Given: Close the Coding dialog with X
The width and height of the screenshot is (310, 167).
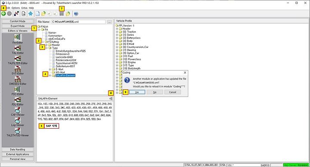Looking at the screenshot, I should tap(185, 73).
